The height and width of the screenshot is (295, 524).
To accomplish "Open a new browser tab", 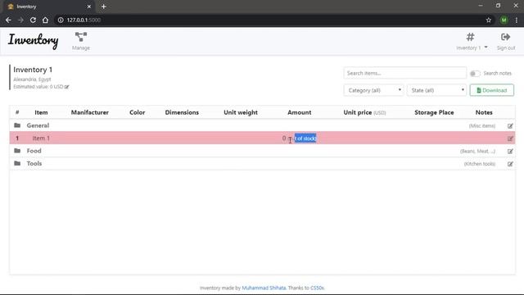I will 104,7.
